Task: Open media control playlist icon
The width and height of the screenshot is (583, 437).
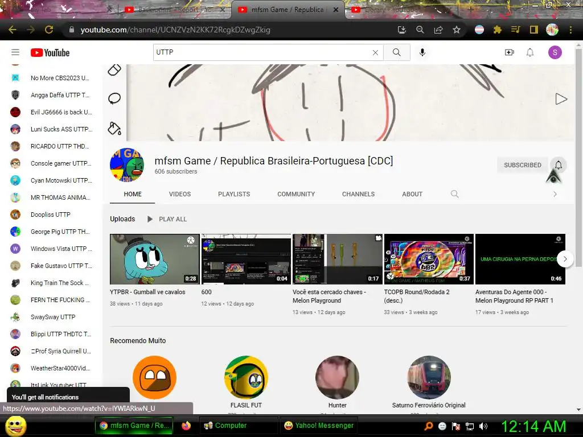Action: (515, 30)
